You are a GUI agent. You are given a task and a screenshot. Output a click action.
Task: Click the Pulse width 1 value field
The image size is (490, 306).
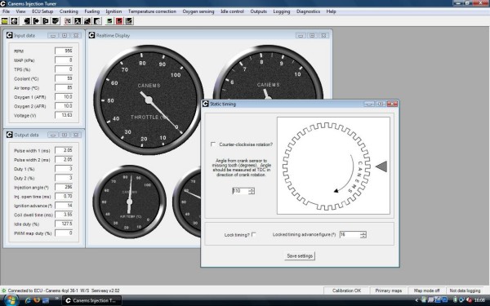pos(64,150)
